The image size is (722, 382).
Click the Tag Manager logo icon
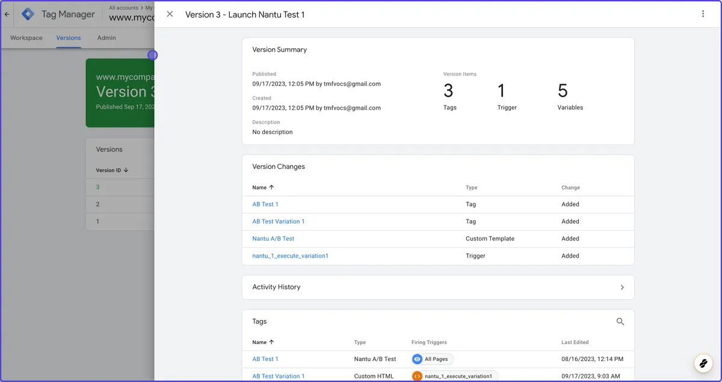[x=28, y=14]
